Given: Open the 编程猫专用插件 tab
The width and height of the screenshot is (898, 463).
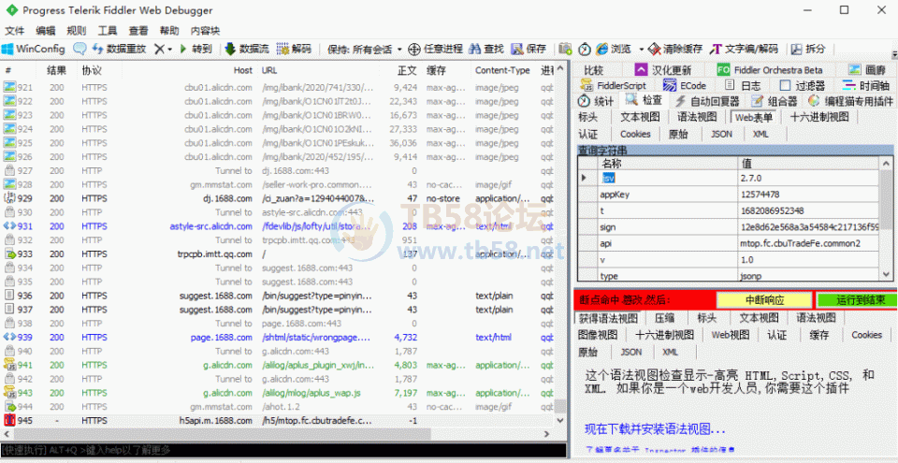Looking at the screenshot, I should (x=850, y=101).
